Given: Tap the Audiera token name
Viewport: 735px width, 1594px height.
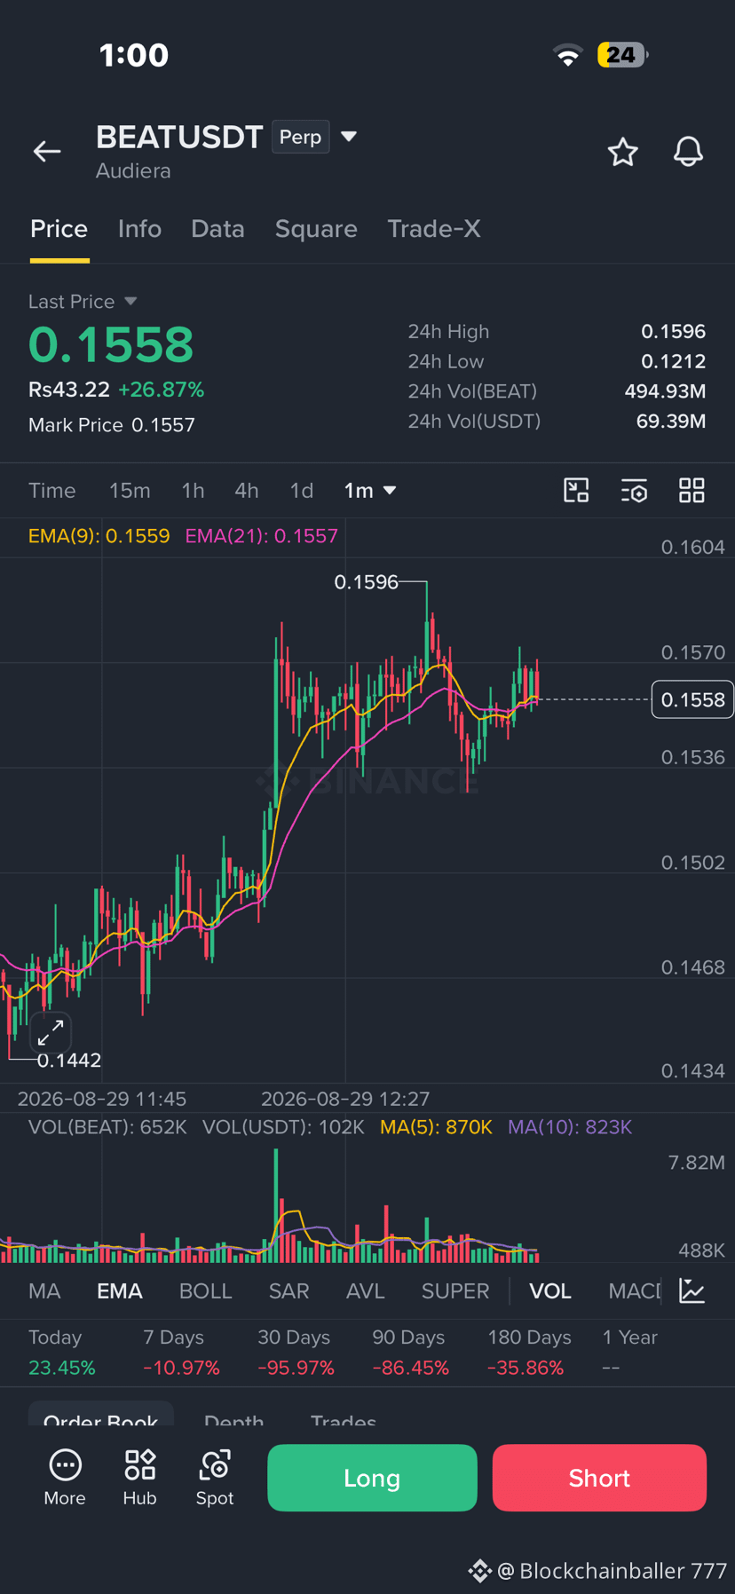Looking at the screenshot, I should pos(133,171).
